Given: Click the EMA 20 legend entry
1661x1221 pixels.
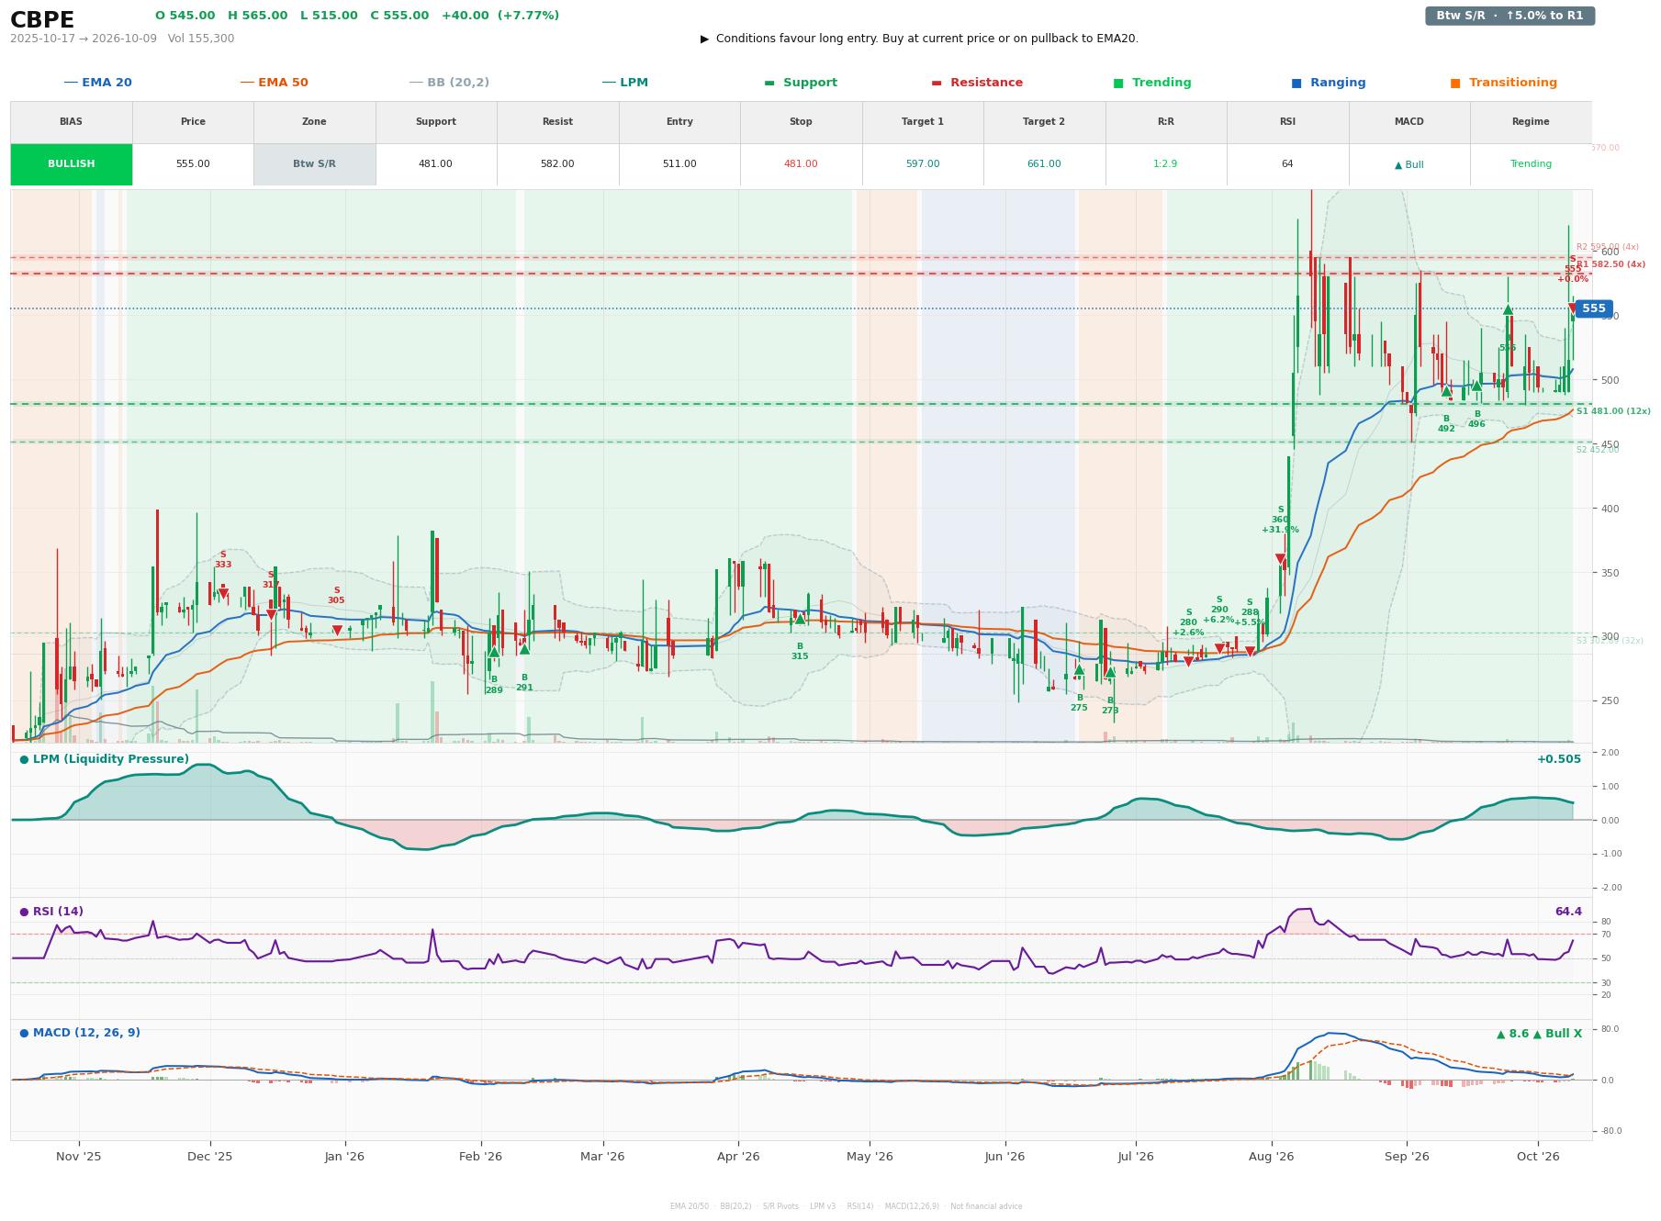Looking at the screenshot, I should (x=97, y=83).
